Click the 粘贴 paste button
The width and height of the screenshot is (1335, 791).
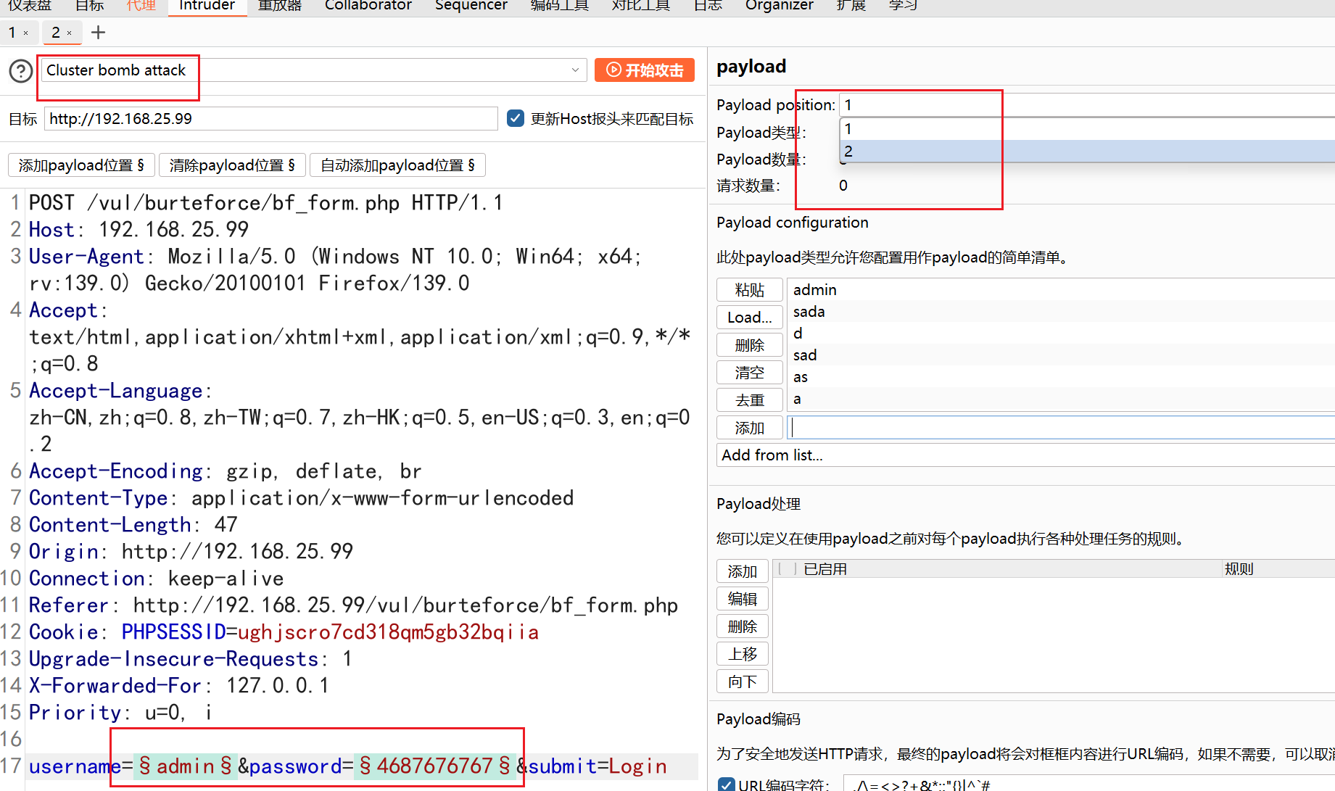[x=749, y=290]
